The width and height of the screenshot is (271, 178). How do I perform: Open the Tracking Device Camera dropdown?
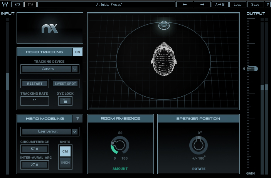50,69
